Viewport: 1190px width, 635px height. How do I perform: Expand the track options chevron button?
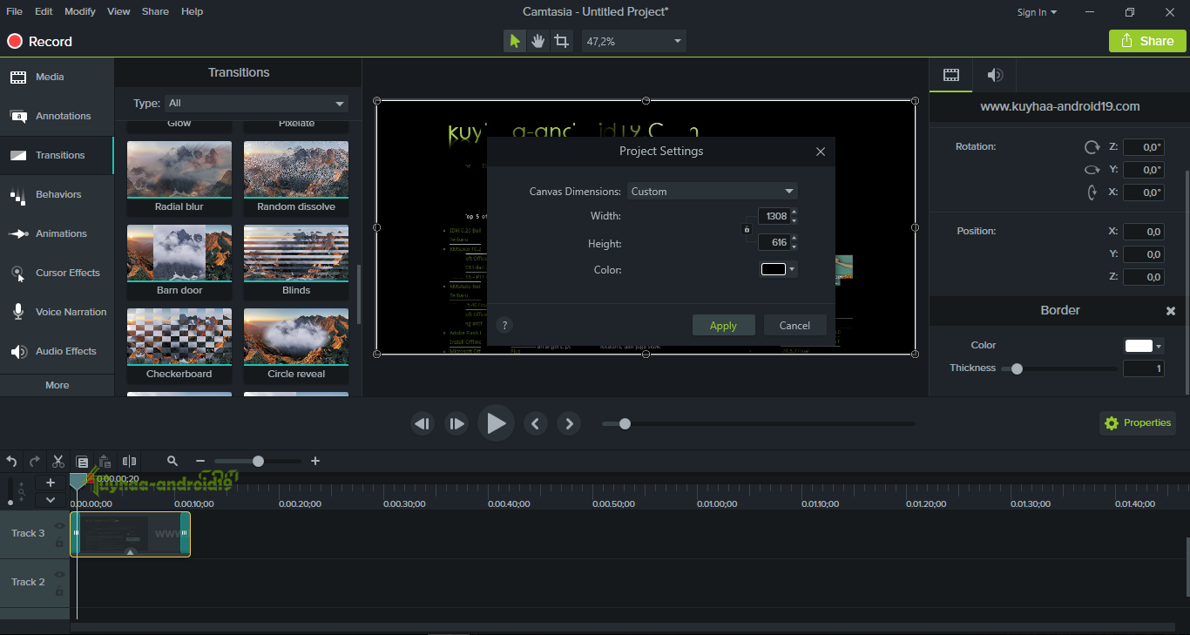51,500
